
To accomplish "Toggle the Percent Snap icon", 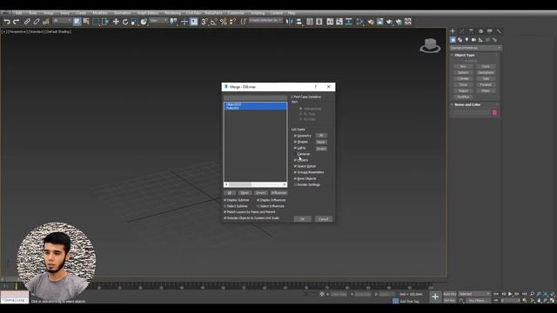I will click(x=223, y=22).
